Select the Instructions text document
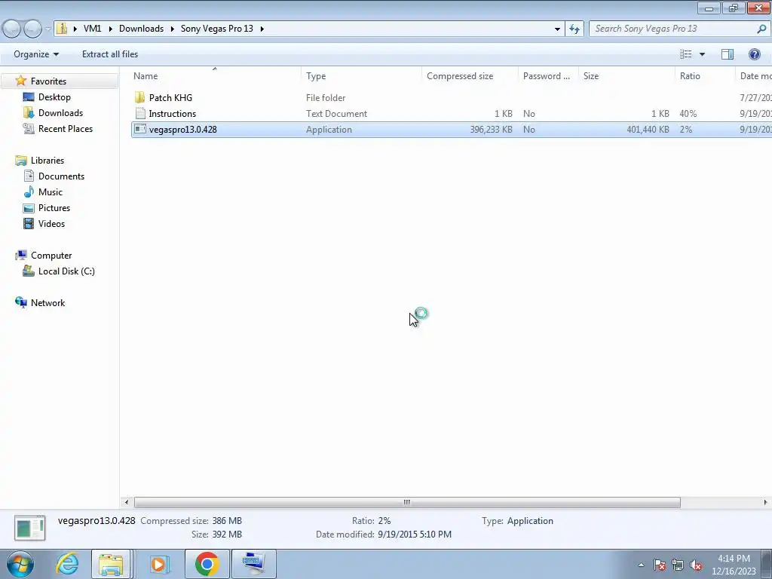Image resolution: width=772 pixels, height=579 pixels. (173, 114)
